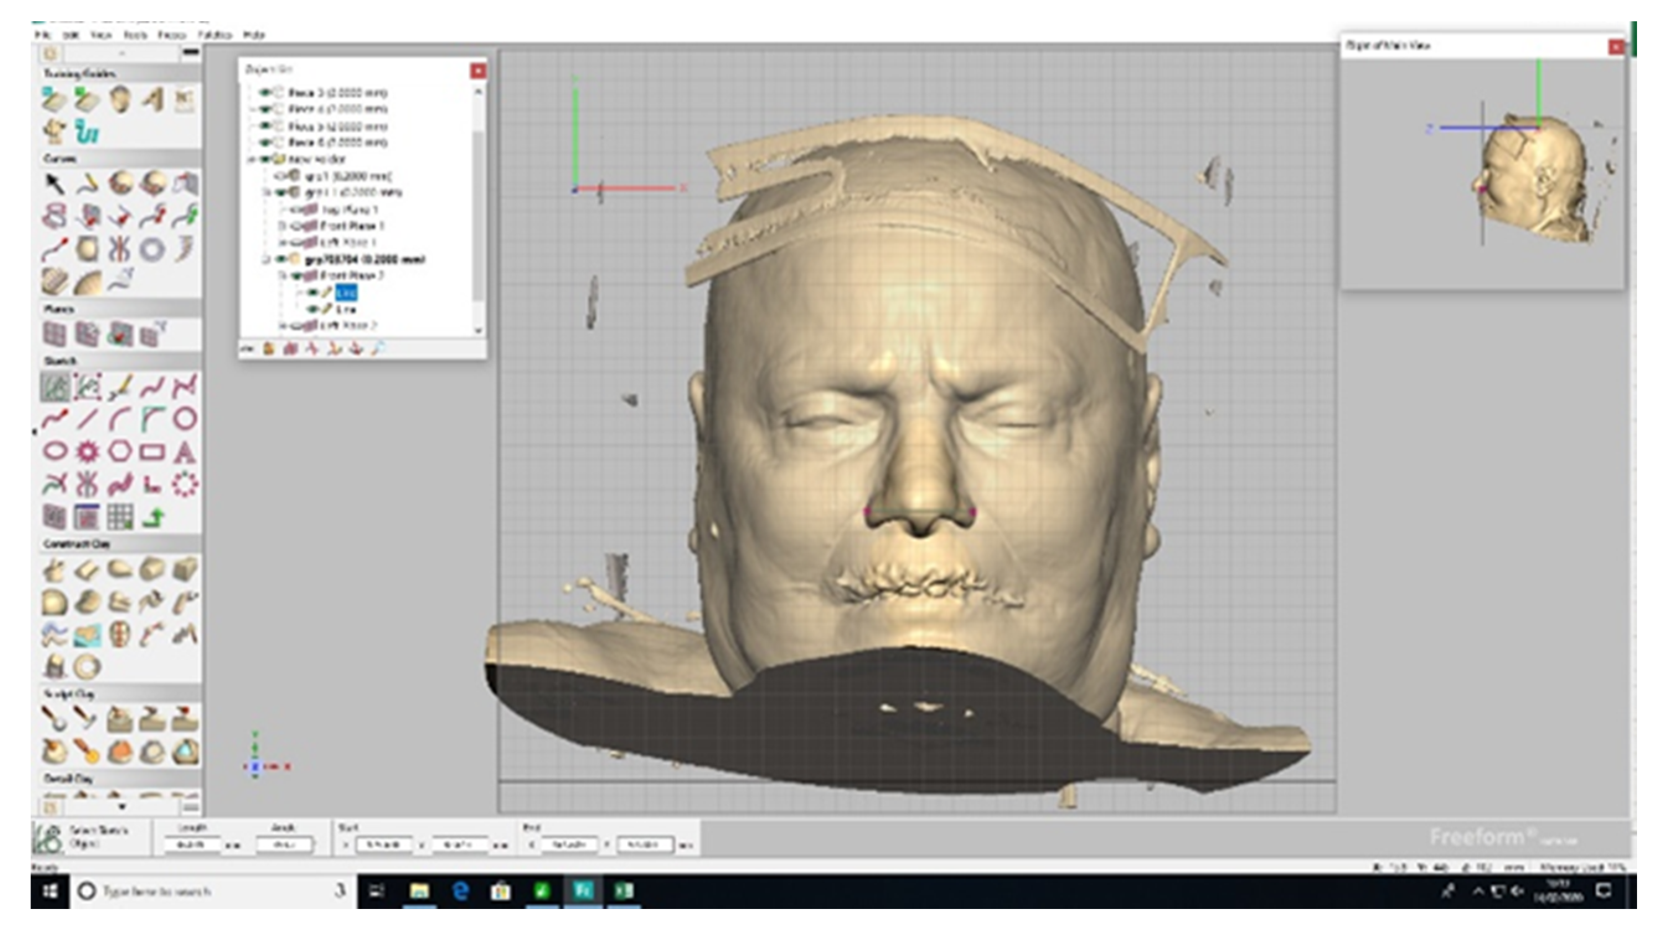Hide the selected Line sketch via eye icon
This screenshot has width=1673, height=935.
click(313, 292)
